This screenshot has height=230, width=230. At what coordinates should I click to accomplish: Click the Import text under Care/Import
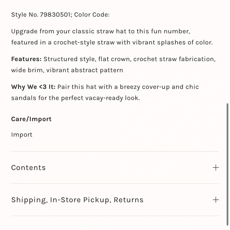[22, 135]
